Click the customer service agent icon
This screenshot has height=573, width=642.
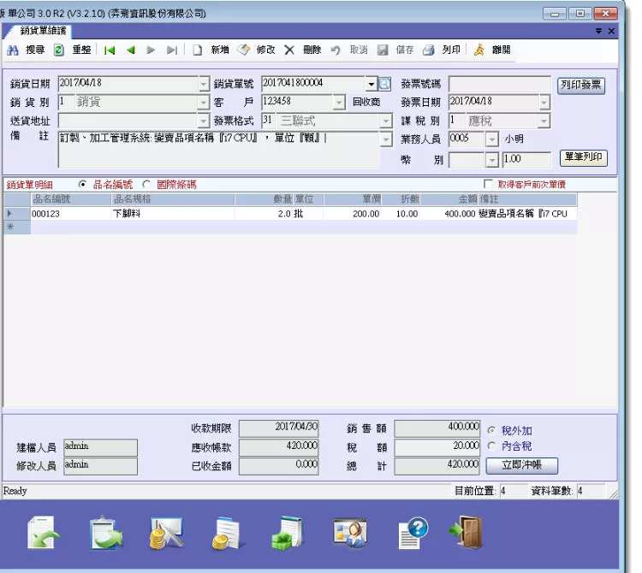[x=351, y=534]
